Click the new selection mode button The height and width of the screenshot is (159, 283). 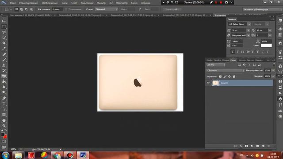point(16,9)
